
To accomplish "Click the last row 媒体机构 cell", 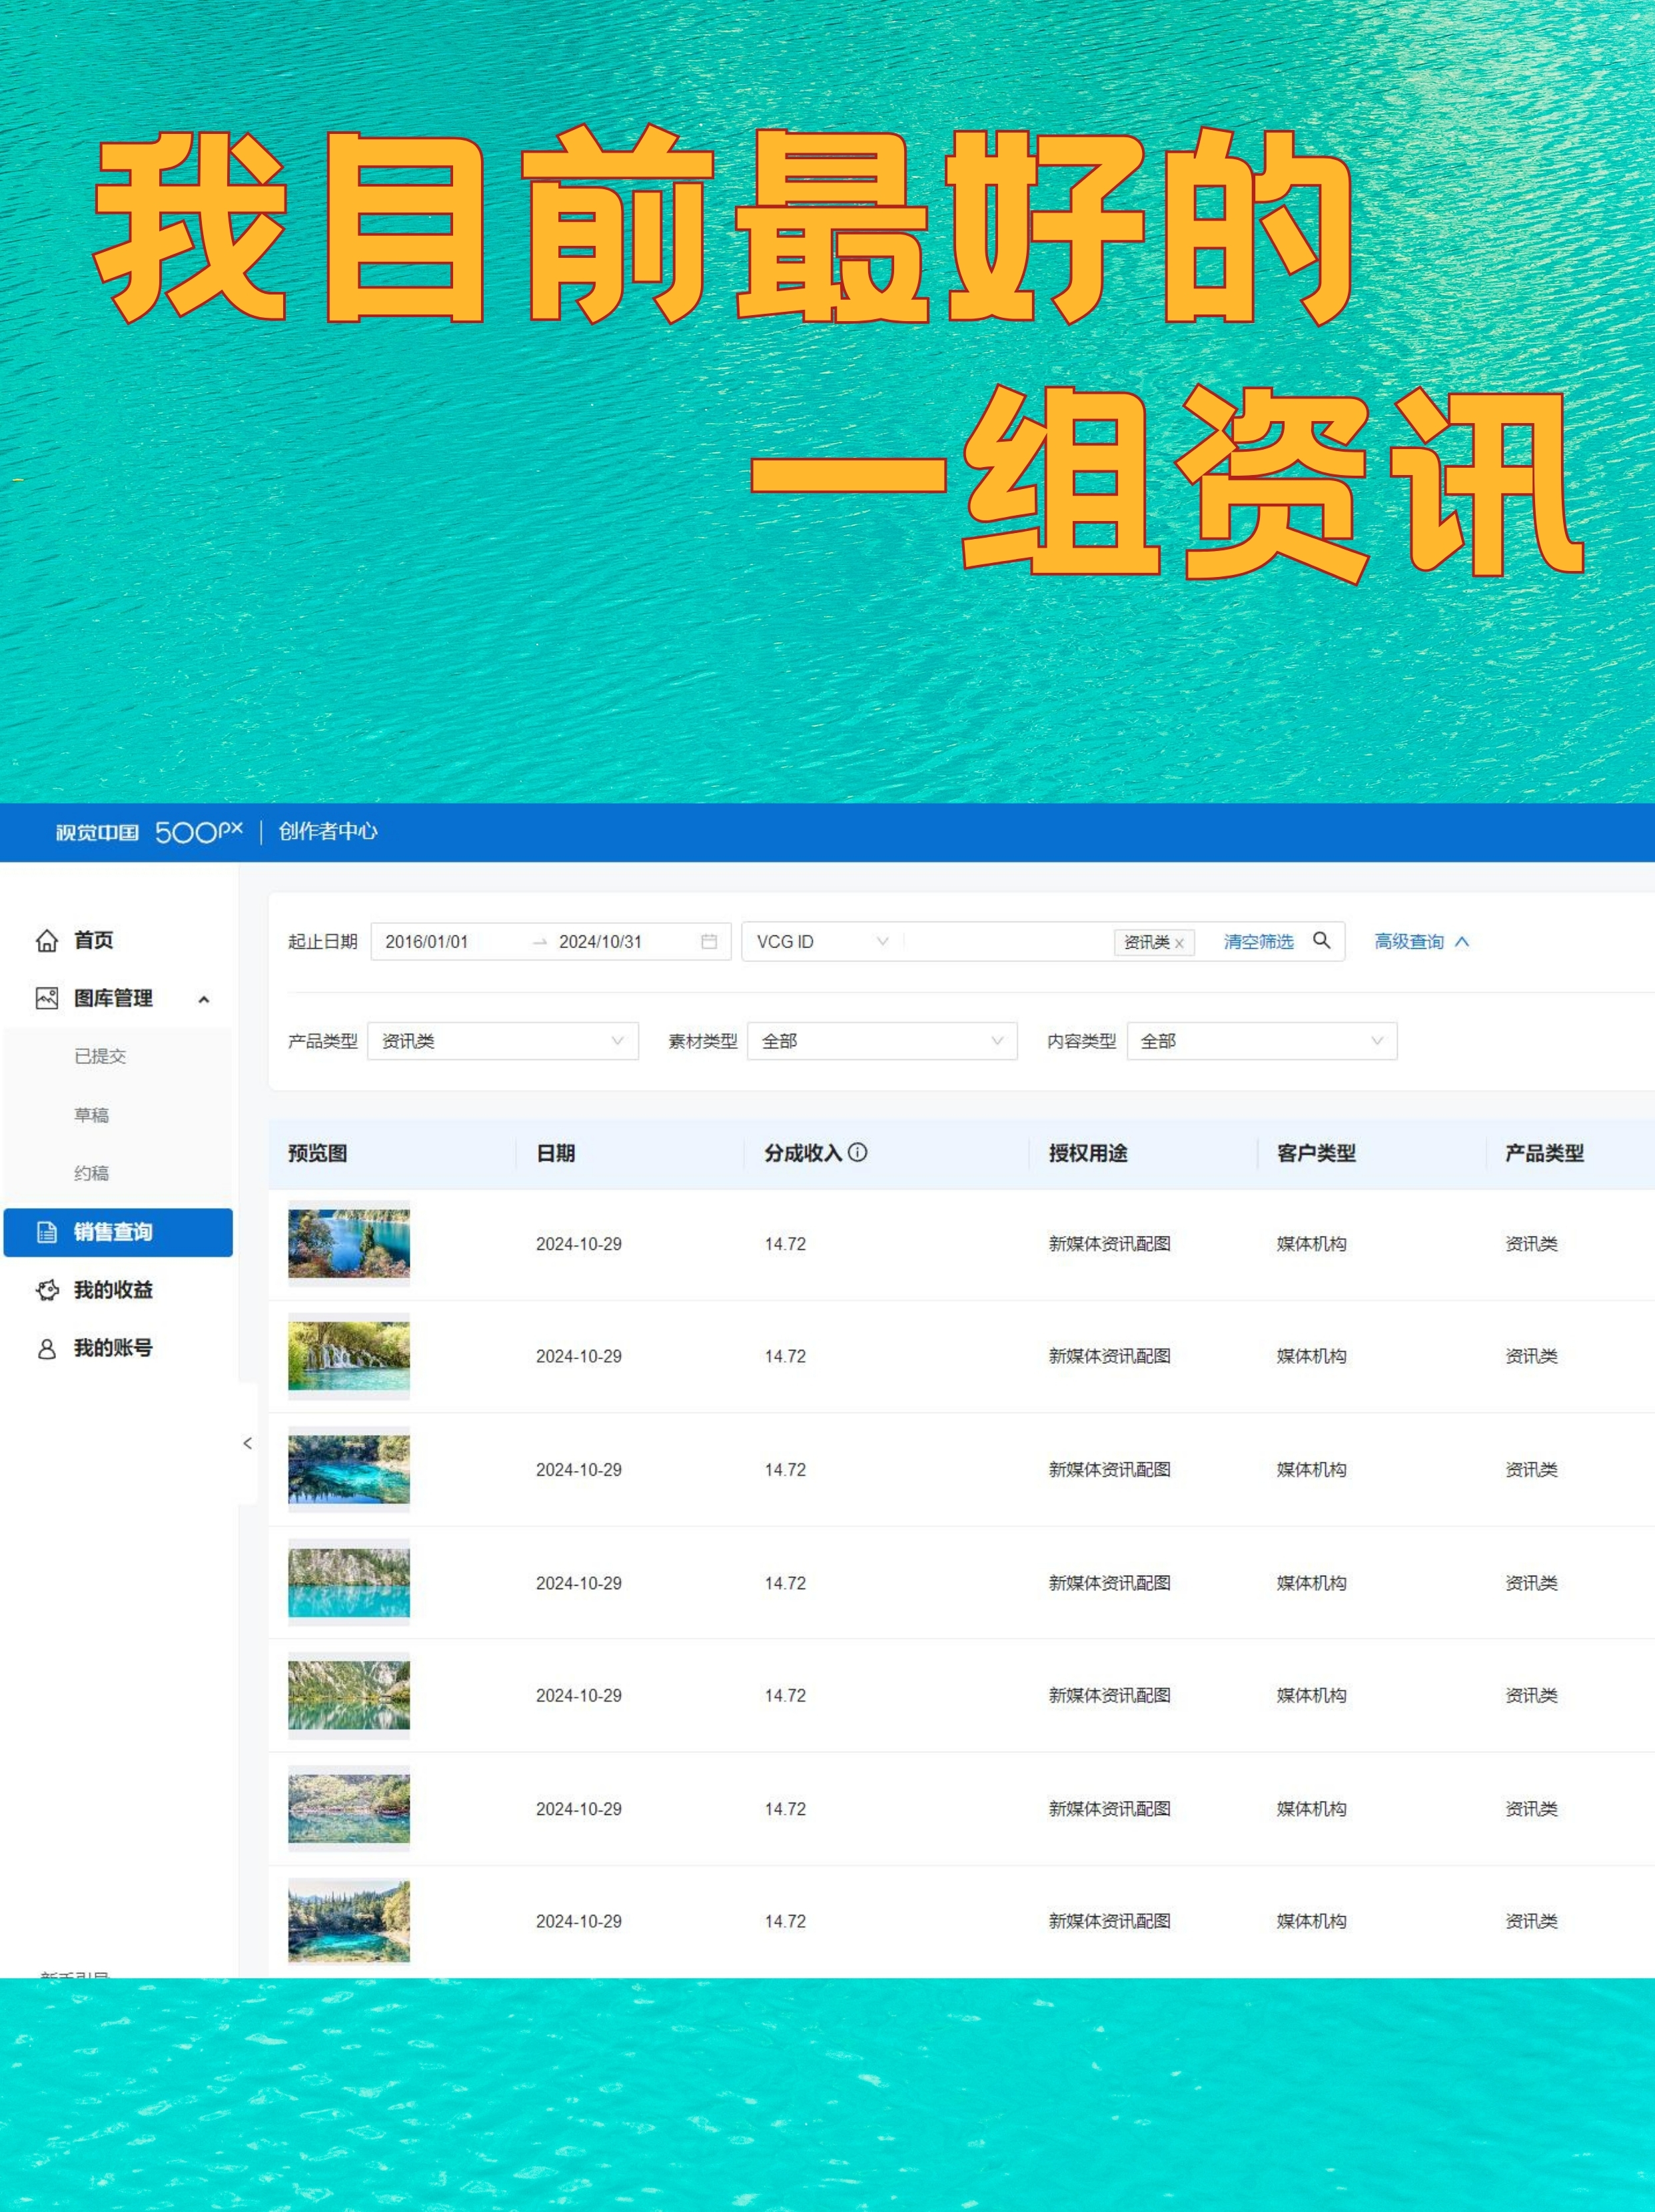I will (x=1311, y=1921).
